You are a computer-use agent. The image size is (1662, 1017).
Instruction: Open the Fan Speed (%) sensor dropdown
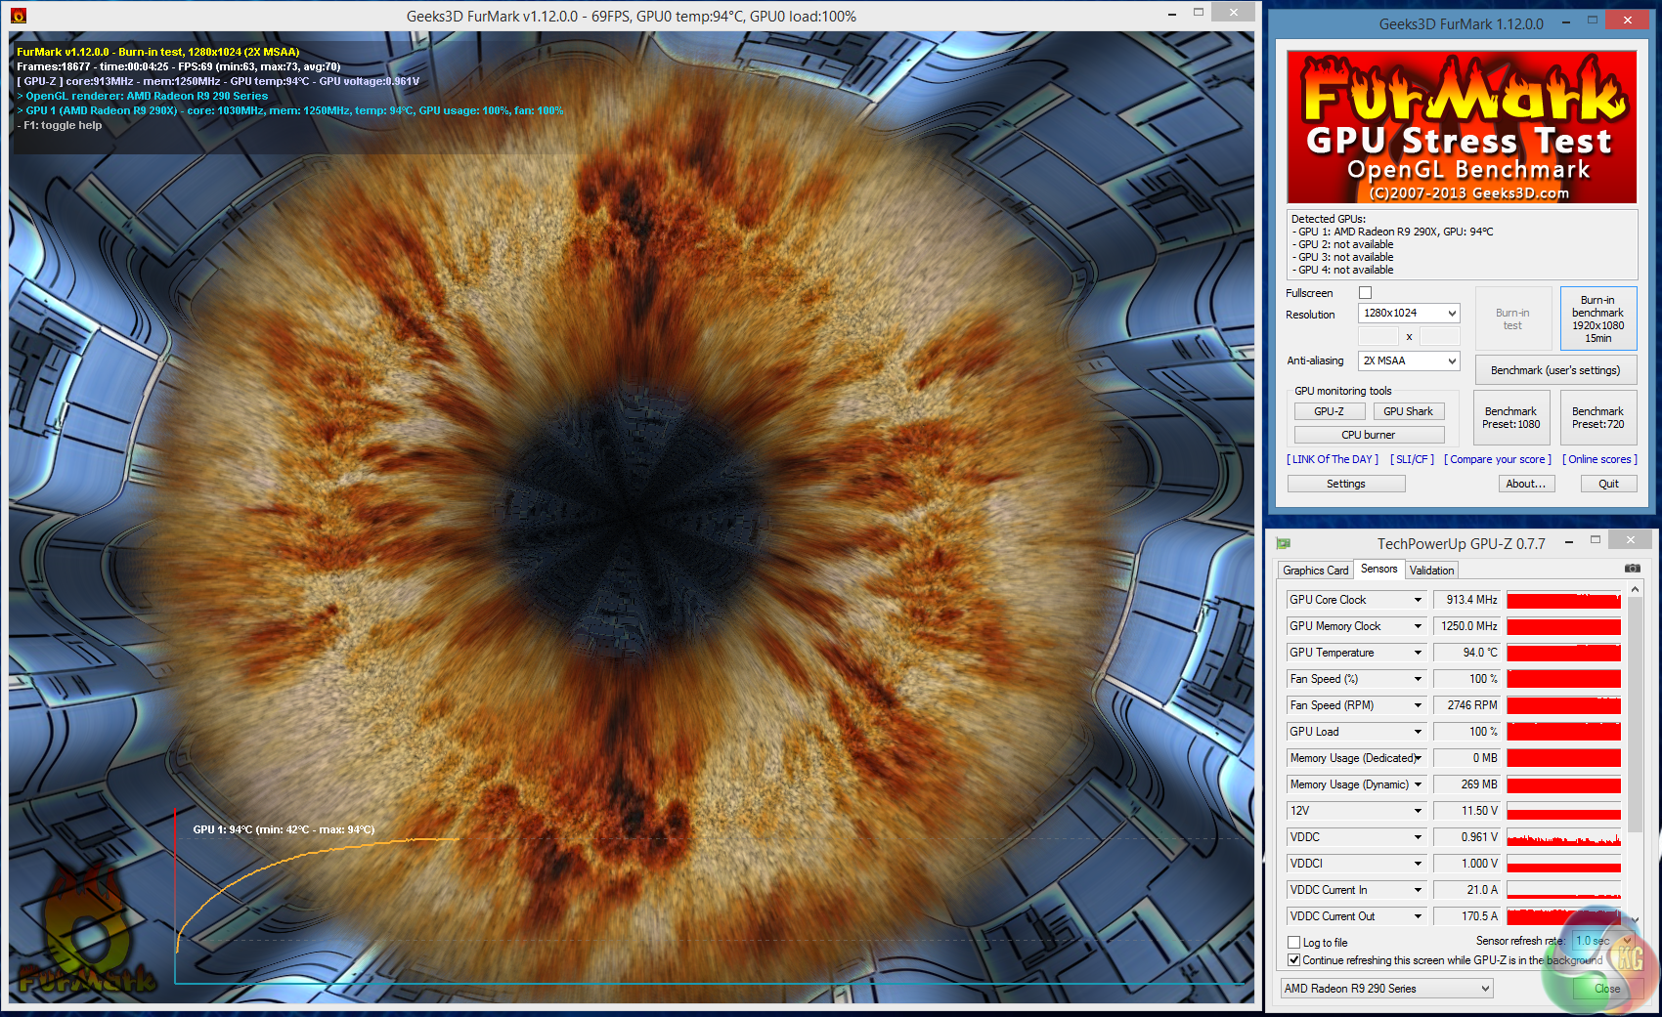tap(1418, 679)
